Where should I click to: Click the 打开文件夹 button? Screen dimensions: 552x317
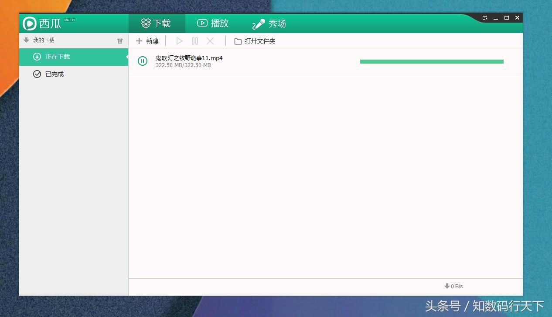pos(260,40)
